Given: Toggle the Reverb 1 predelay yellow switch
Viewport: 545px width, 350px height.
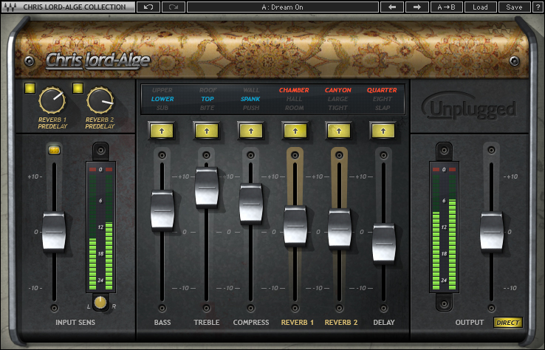Looking at the screenshot, I should (30, 89).
